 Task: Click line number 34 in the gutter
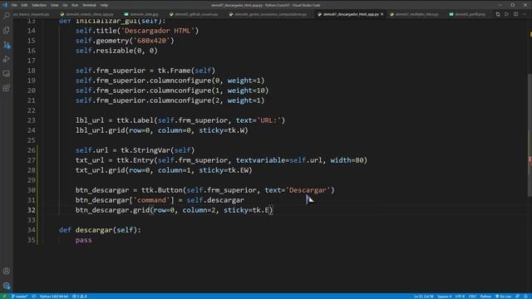click(x=32, y=230)
